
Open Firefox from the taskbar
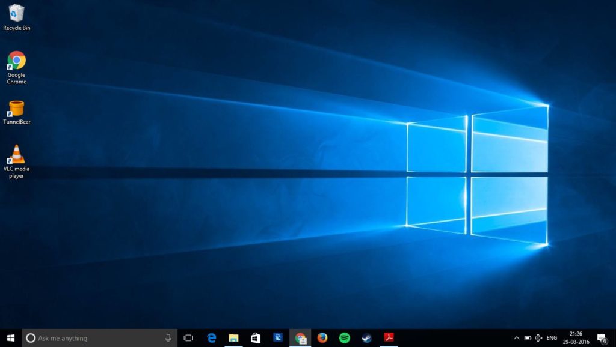(322, 338)
